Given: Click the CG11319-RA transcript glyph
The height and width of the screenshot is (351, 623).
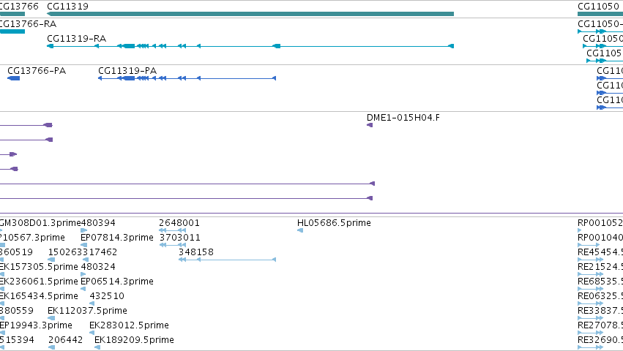Looking at the screenshot, I should (x=250, y=47).
